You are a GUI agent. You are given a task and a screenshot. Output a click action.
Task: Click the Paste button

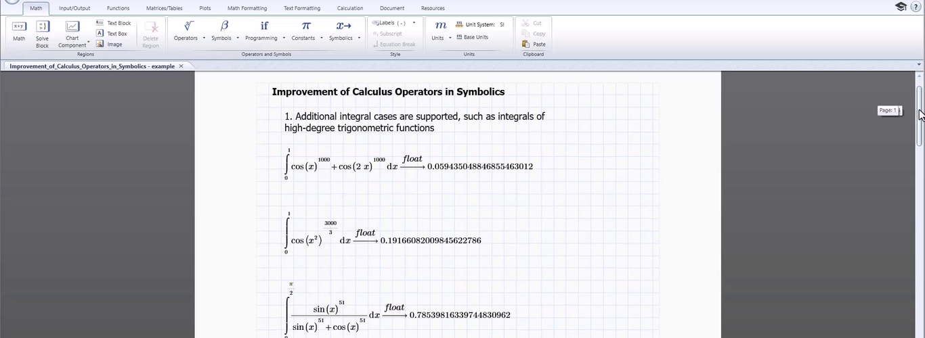(x=534, y=44)
